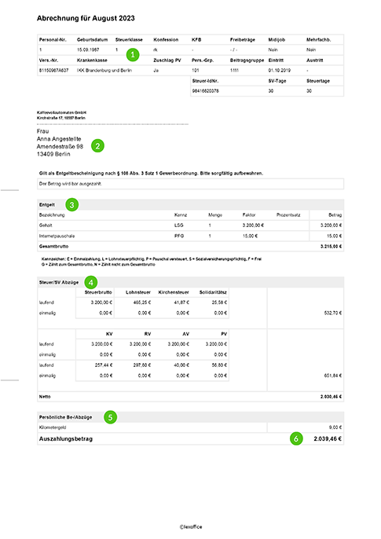Select insurance number '81150987A637'
This screenshot has width=381, height=539.
53,71
